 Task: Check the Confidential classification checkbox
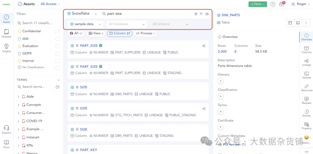57,31
